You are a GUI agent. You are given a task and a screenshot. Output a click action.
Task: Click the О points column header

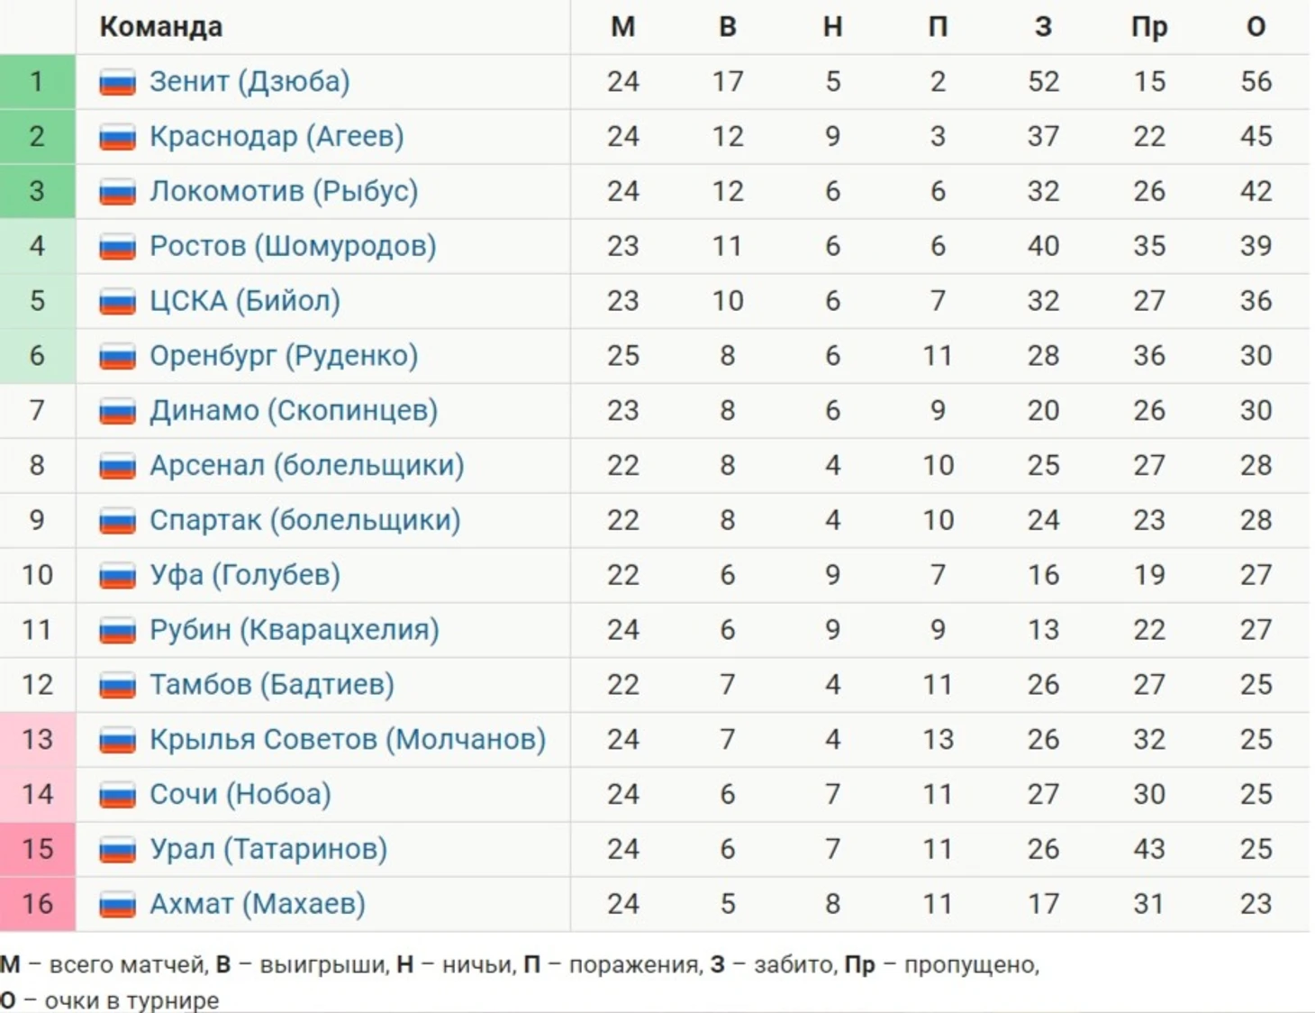pos(1256,27)
